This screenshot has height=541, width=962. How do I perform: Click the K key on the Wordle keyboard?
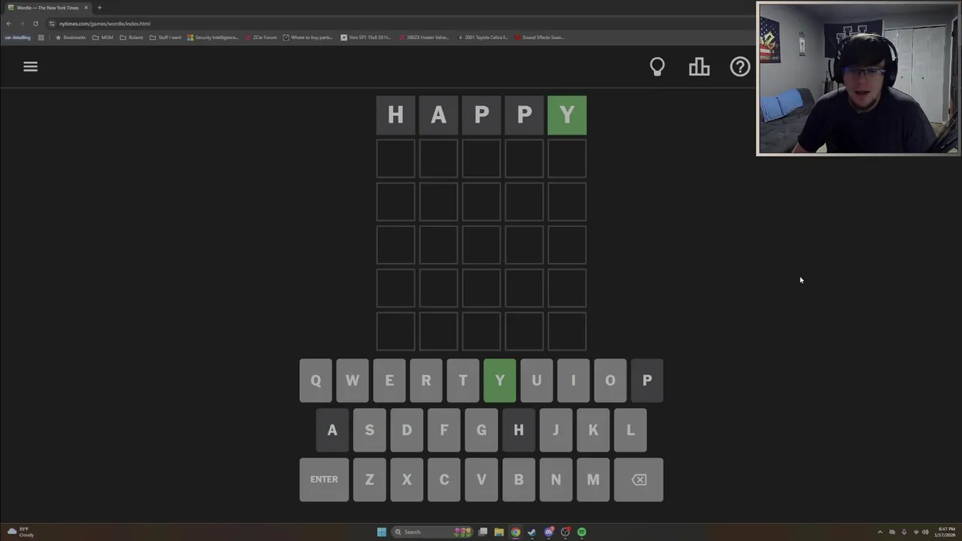coord(593,430)
